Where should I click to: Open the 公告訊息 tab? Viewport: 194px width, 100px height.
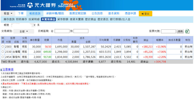pos(97,13)
